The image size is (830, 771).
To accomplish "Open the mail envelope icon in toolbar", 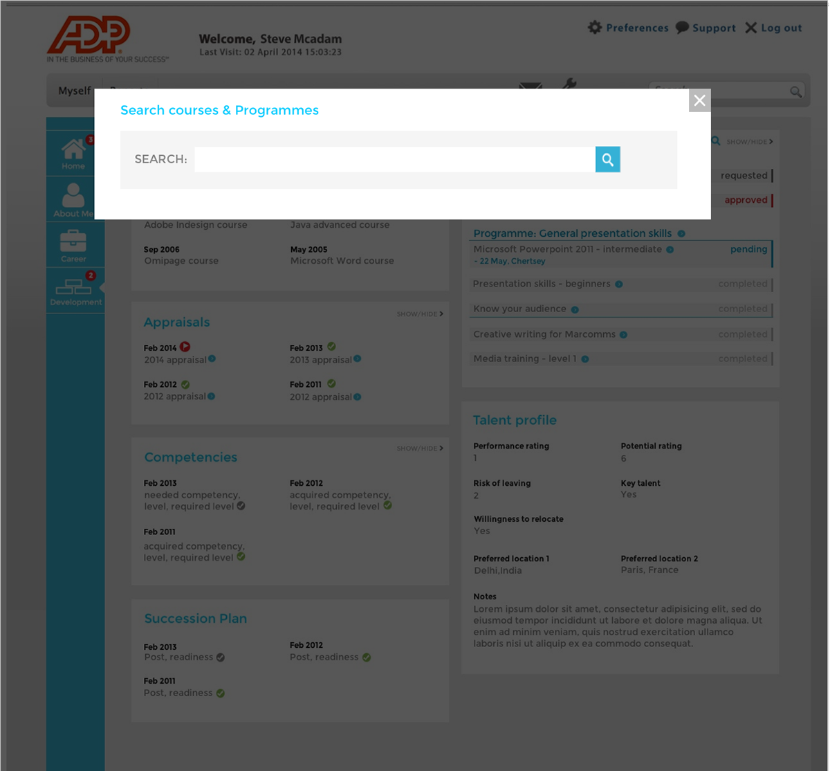I will [531, 86].
